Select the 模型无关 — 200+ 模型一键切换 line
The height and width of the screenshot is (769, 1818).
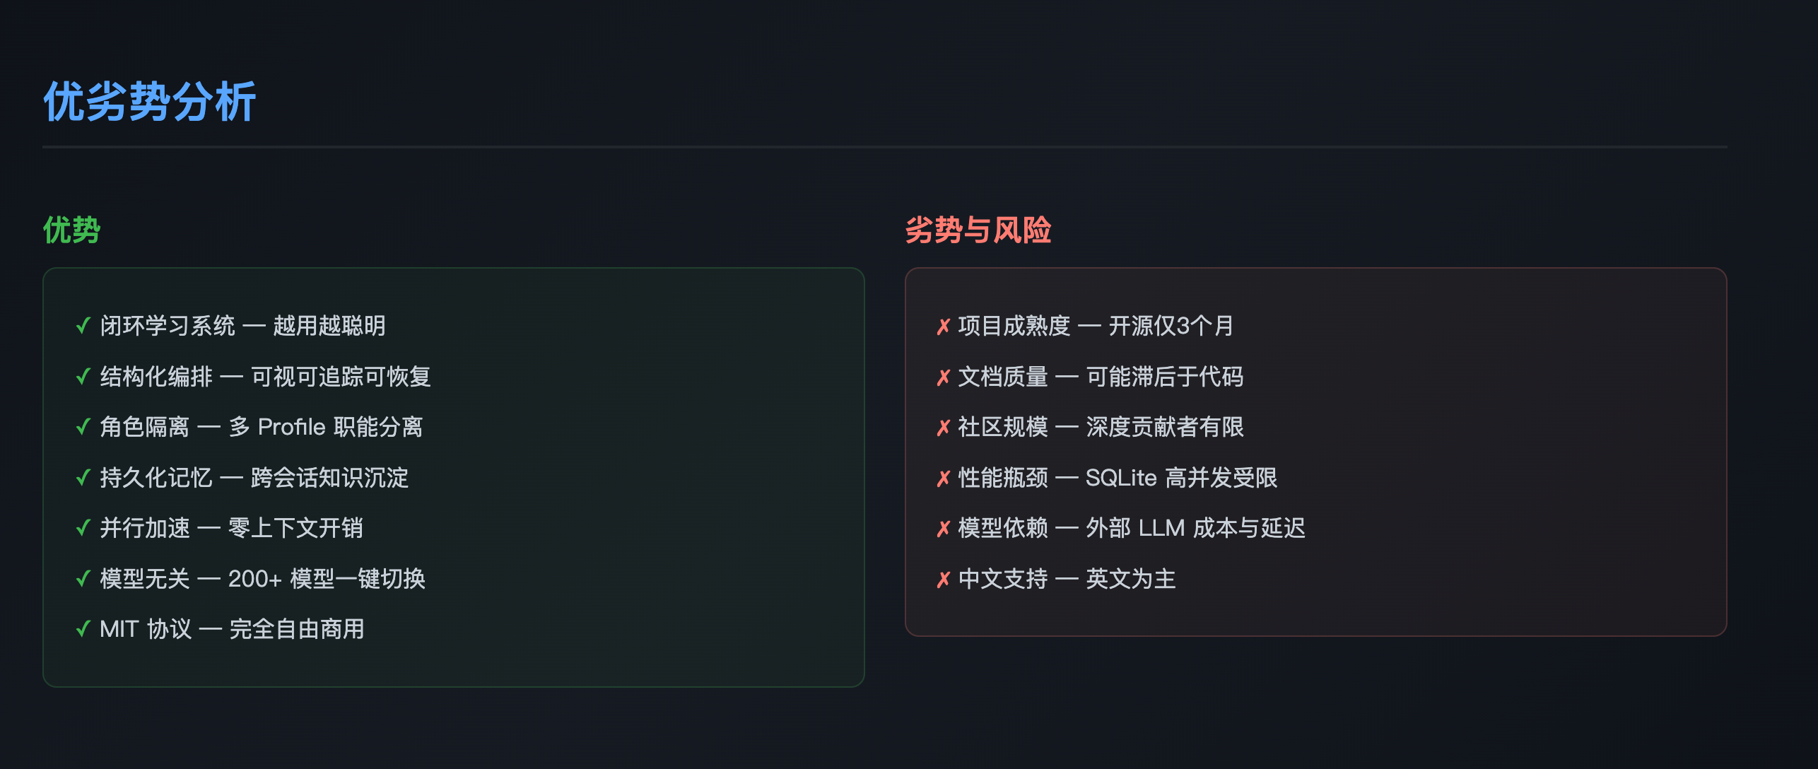tap(262, 579)
